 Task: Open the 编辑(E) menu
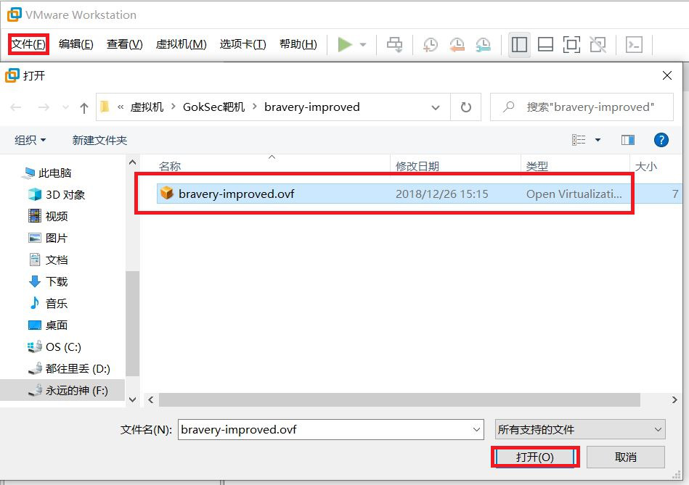(x=76, y=44)
